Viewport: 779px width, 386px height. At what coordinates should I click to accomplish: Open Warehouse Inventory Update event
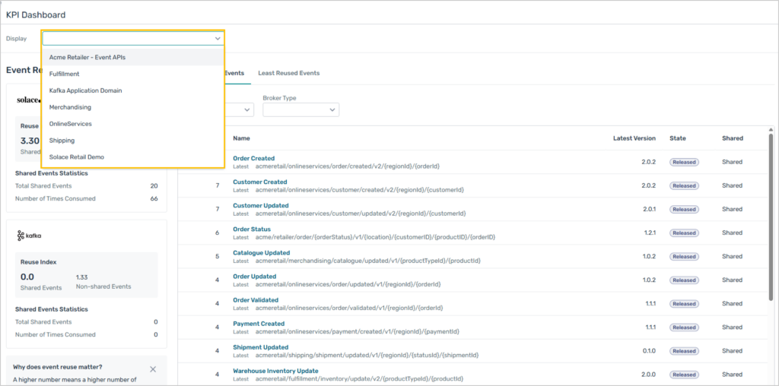click(x=275, y=371)
